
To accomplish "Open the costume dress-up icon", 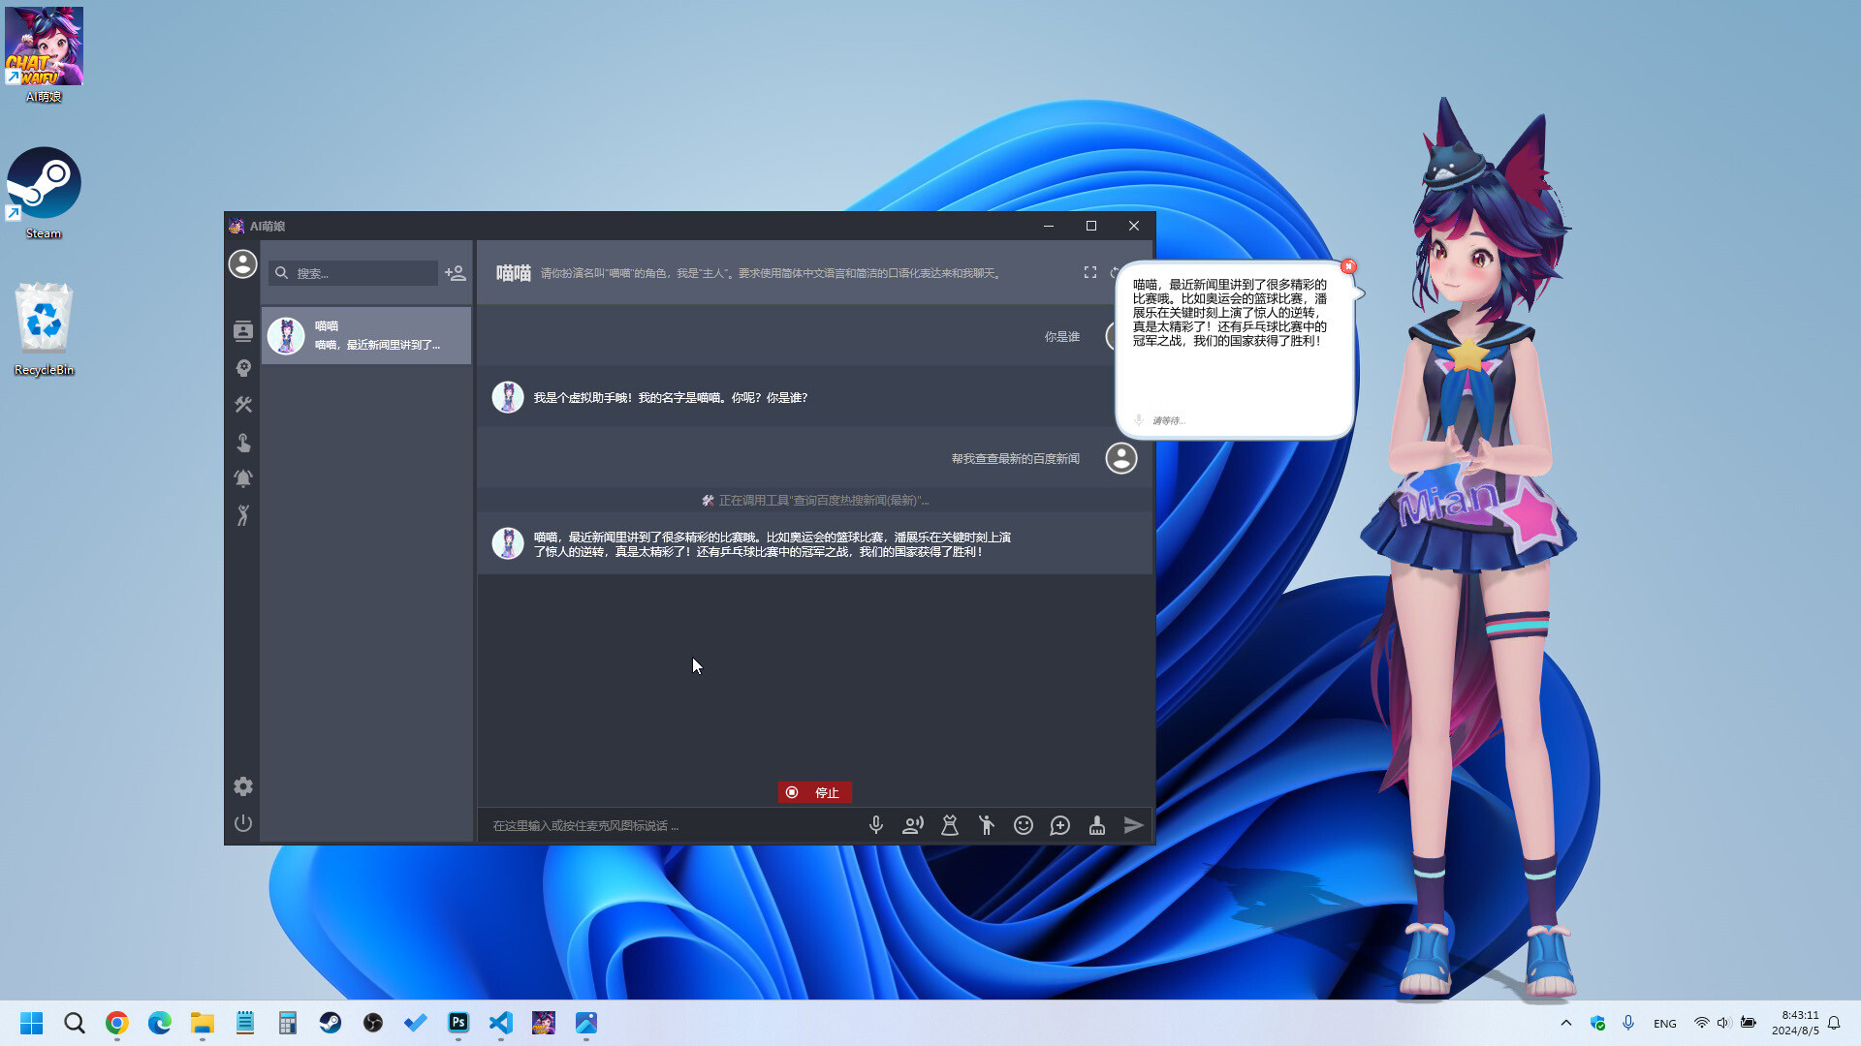I will (x=949, y=825).
